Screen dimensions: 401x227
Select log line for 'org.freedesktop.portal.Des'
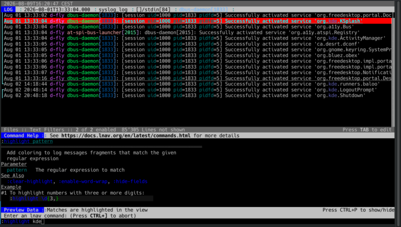tap(197, 78)
